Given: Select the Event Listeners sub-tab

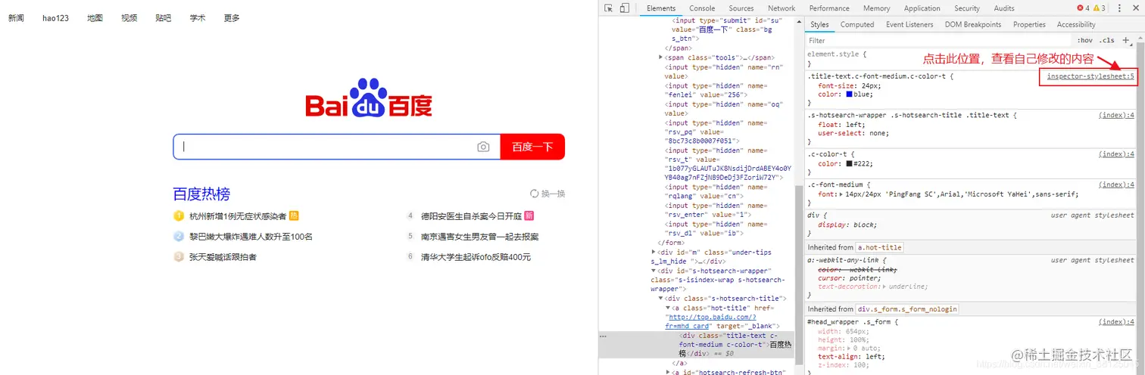Looking at the screenshot, I should pyautogui.click(x=909, y=24).
